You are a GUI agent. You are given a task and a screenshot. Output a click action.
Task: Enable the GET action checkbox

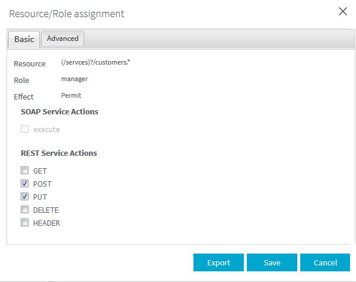pyautogui.click(x=25, y=171)
